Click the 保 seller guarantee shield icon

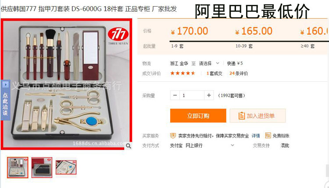pos(173,135)
